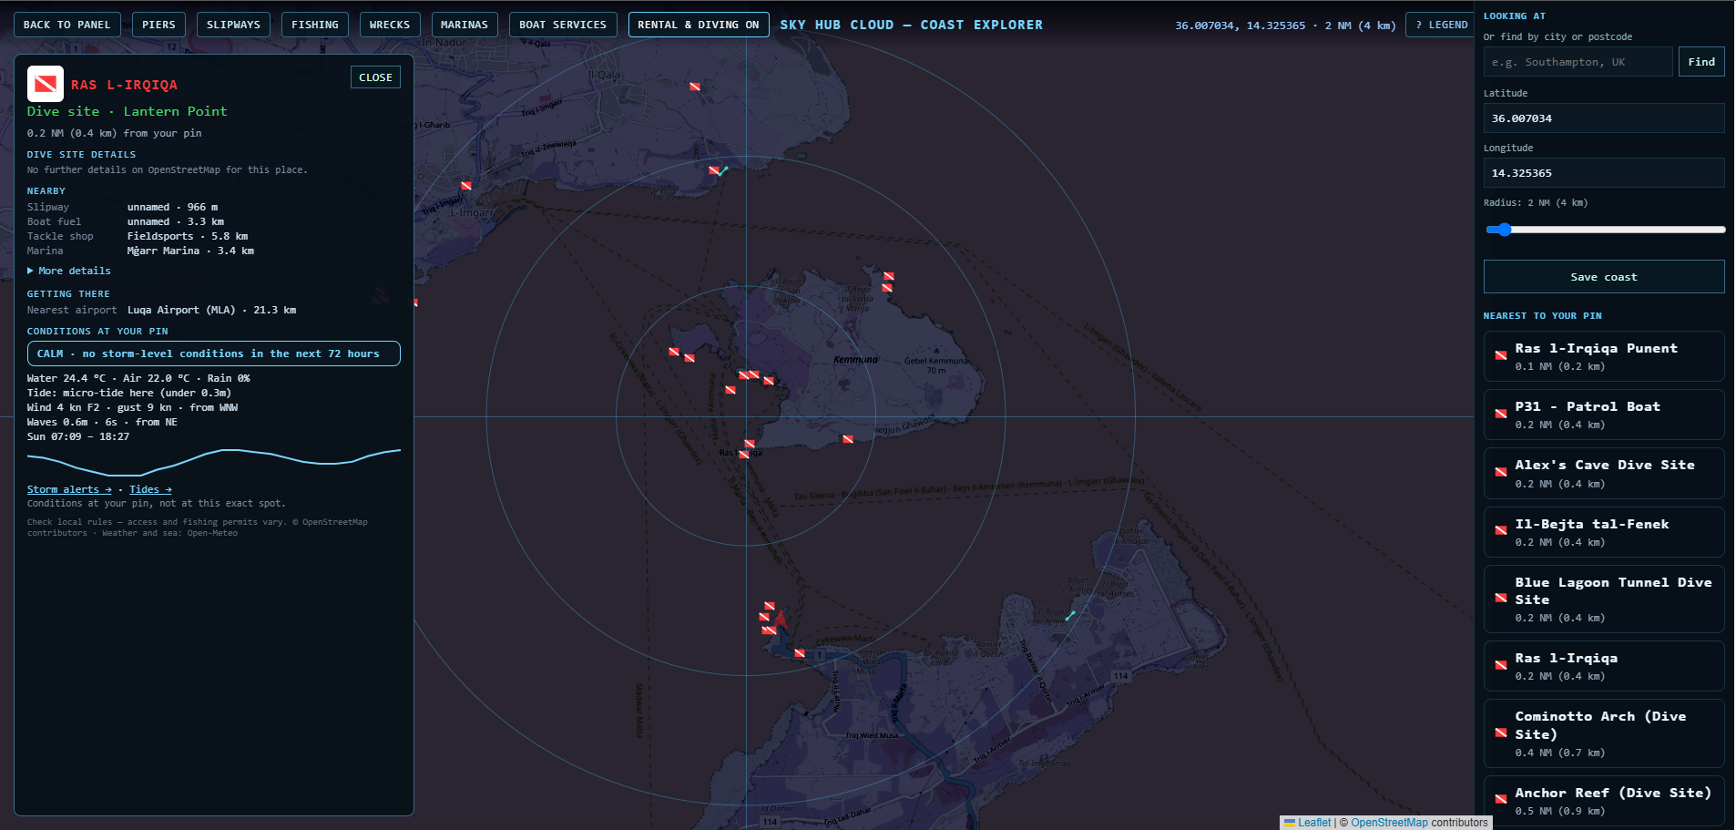Expand More details in dive site panel

point(69,271)
